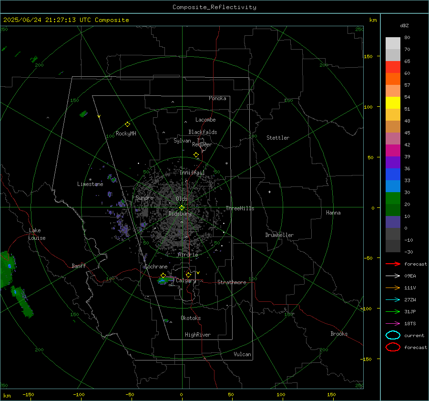Click the ThreeHills label

[x=240, y=208]
